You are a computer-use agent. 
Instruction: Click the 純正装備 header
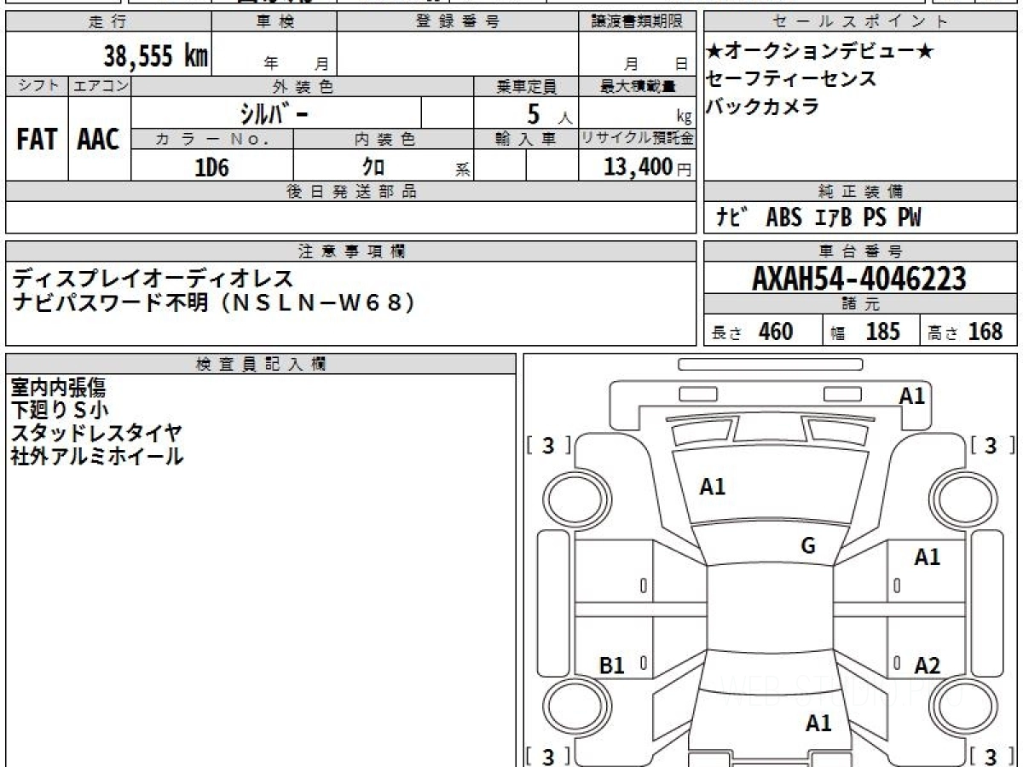[861, 192]
